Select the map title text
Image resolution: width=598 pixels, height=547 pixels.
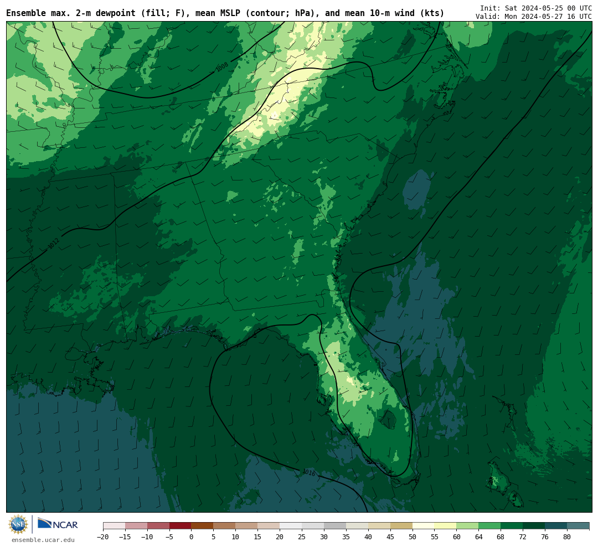[225, 13]
